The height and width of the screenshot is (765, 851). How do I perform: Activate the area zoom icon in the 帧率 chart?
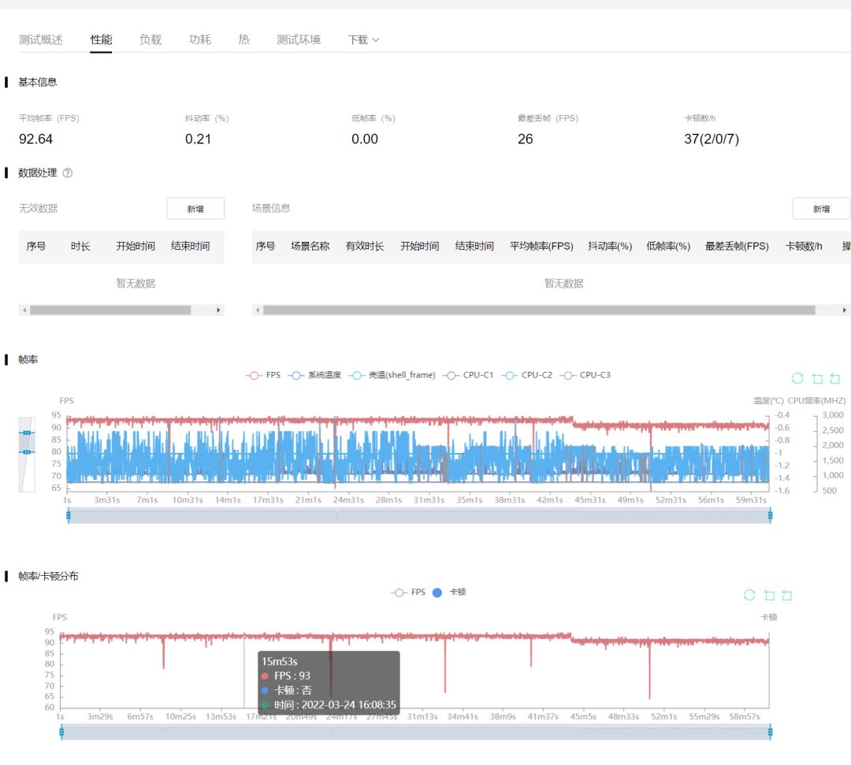point(817,379)
